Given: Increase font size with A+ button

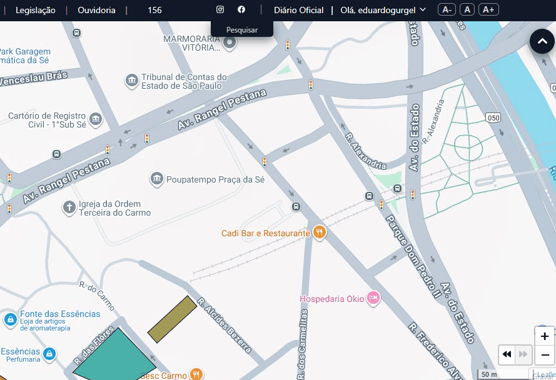Looking at the screenshot, I should click(x=488, y=9).
